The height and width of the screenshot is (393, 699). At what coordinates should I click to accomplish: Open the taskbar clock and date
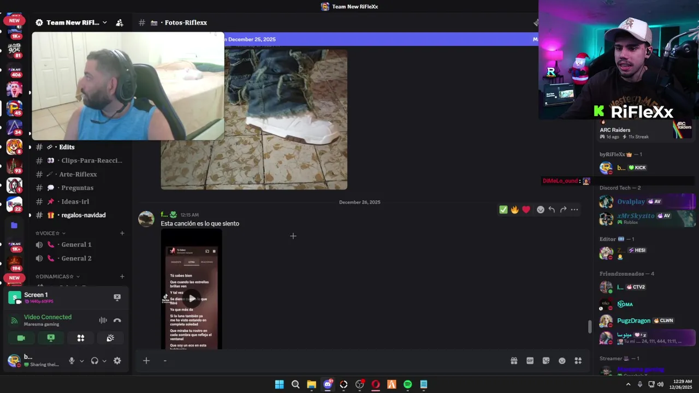680,384
